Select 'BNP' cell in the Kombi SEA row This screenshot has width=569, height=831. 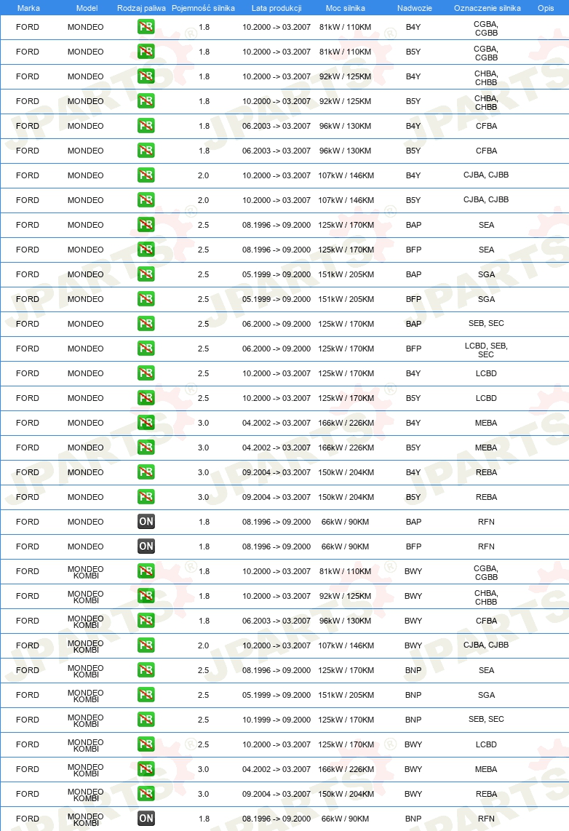[413, 670]
